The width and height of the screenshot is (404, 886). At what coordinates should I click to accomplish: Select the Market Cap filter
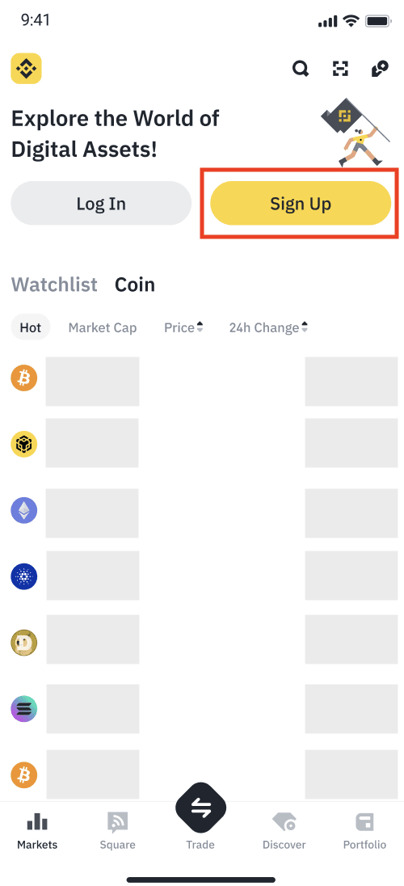tap(103, 327)
